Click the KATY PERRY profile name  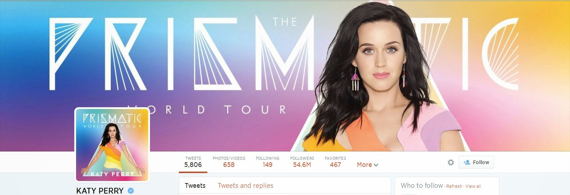pos(100,191)
